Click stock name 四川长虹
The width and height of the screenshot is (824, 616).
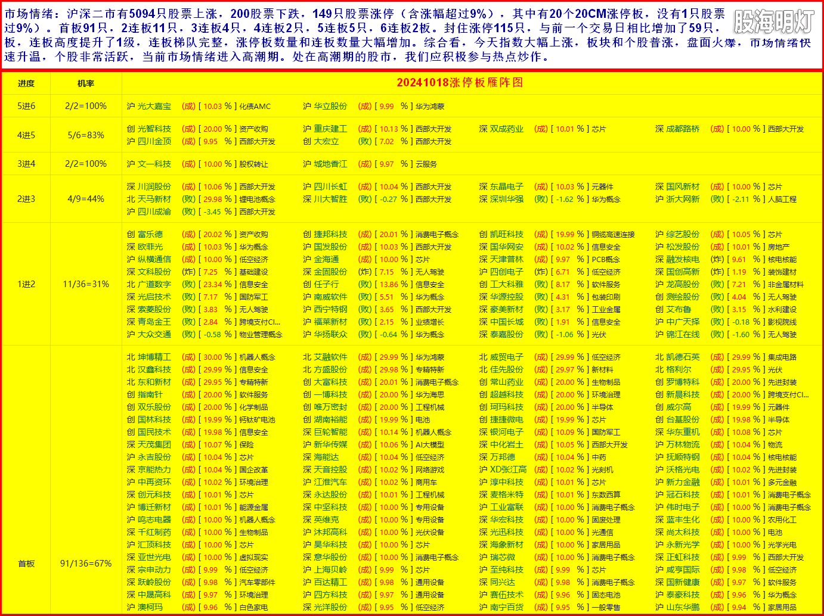pyautogui.click(x=330, y=186)
